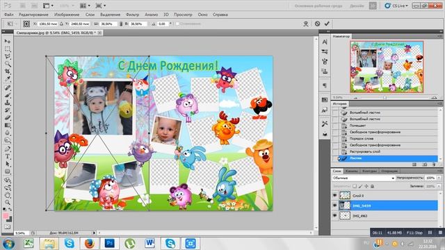Hide the IMG_4963 layer
This screenshot has width=445, height=250.
pos(335,216)
